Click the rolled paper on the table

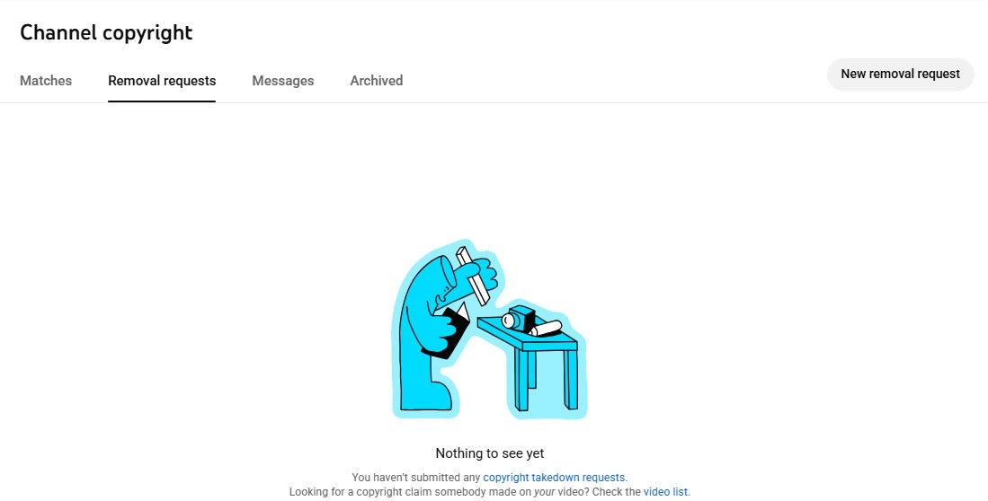(546, 329)
